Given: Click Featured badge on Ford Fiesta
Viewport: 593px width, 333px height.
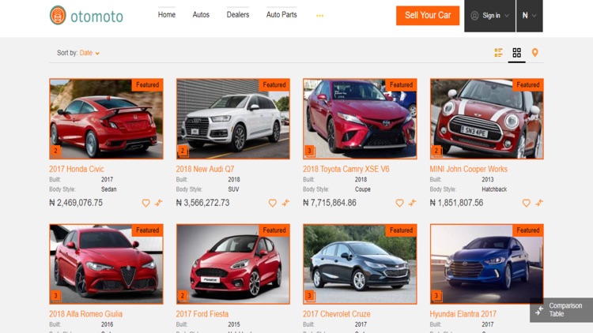Looking at the screenshot, I should tap(274, 230).
